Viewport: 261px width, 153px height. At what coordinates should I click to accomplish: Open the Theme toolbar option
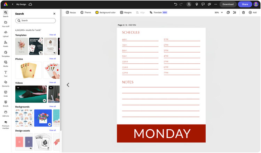point(86,13)
